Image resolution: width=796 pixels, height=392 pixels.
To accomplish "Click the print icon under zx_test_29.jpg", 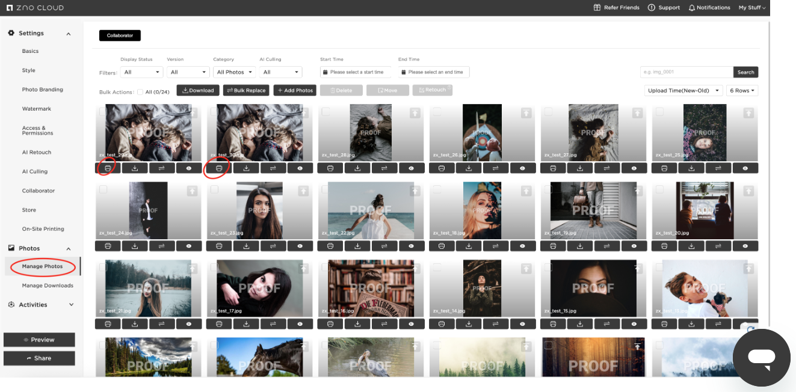I will click(x=108, y=168).
